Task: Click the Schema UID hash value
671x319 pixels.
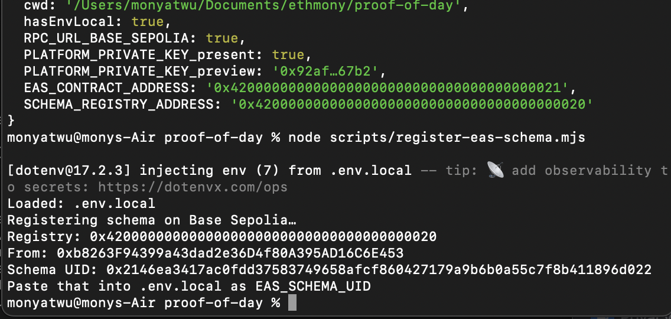Action: pyautogui.click(x=379, y=270)
